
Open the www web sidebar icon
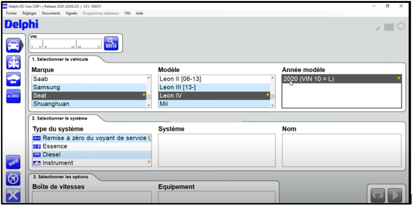pos(13,162)
